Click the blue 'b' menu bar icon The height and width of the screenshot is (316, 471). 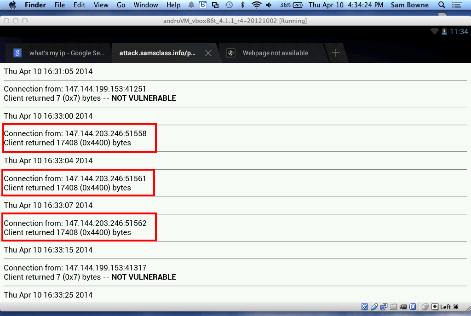pos(203,5)
